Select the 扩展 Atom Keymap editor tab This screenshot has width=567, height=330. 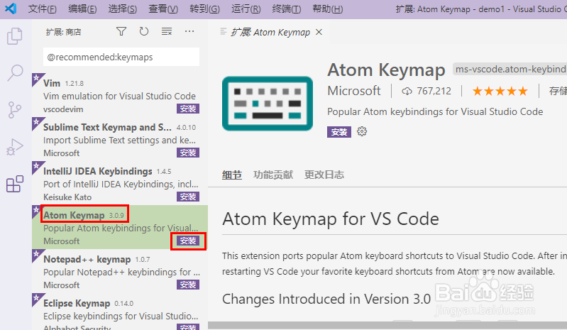click(271, 32)
